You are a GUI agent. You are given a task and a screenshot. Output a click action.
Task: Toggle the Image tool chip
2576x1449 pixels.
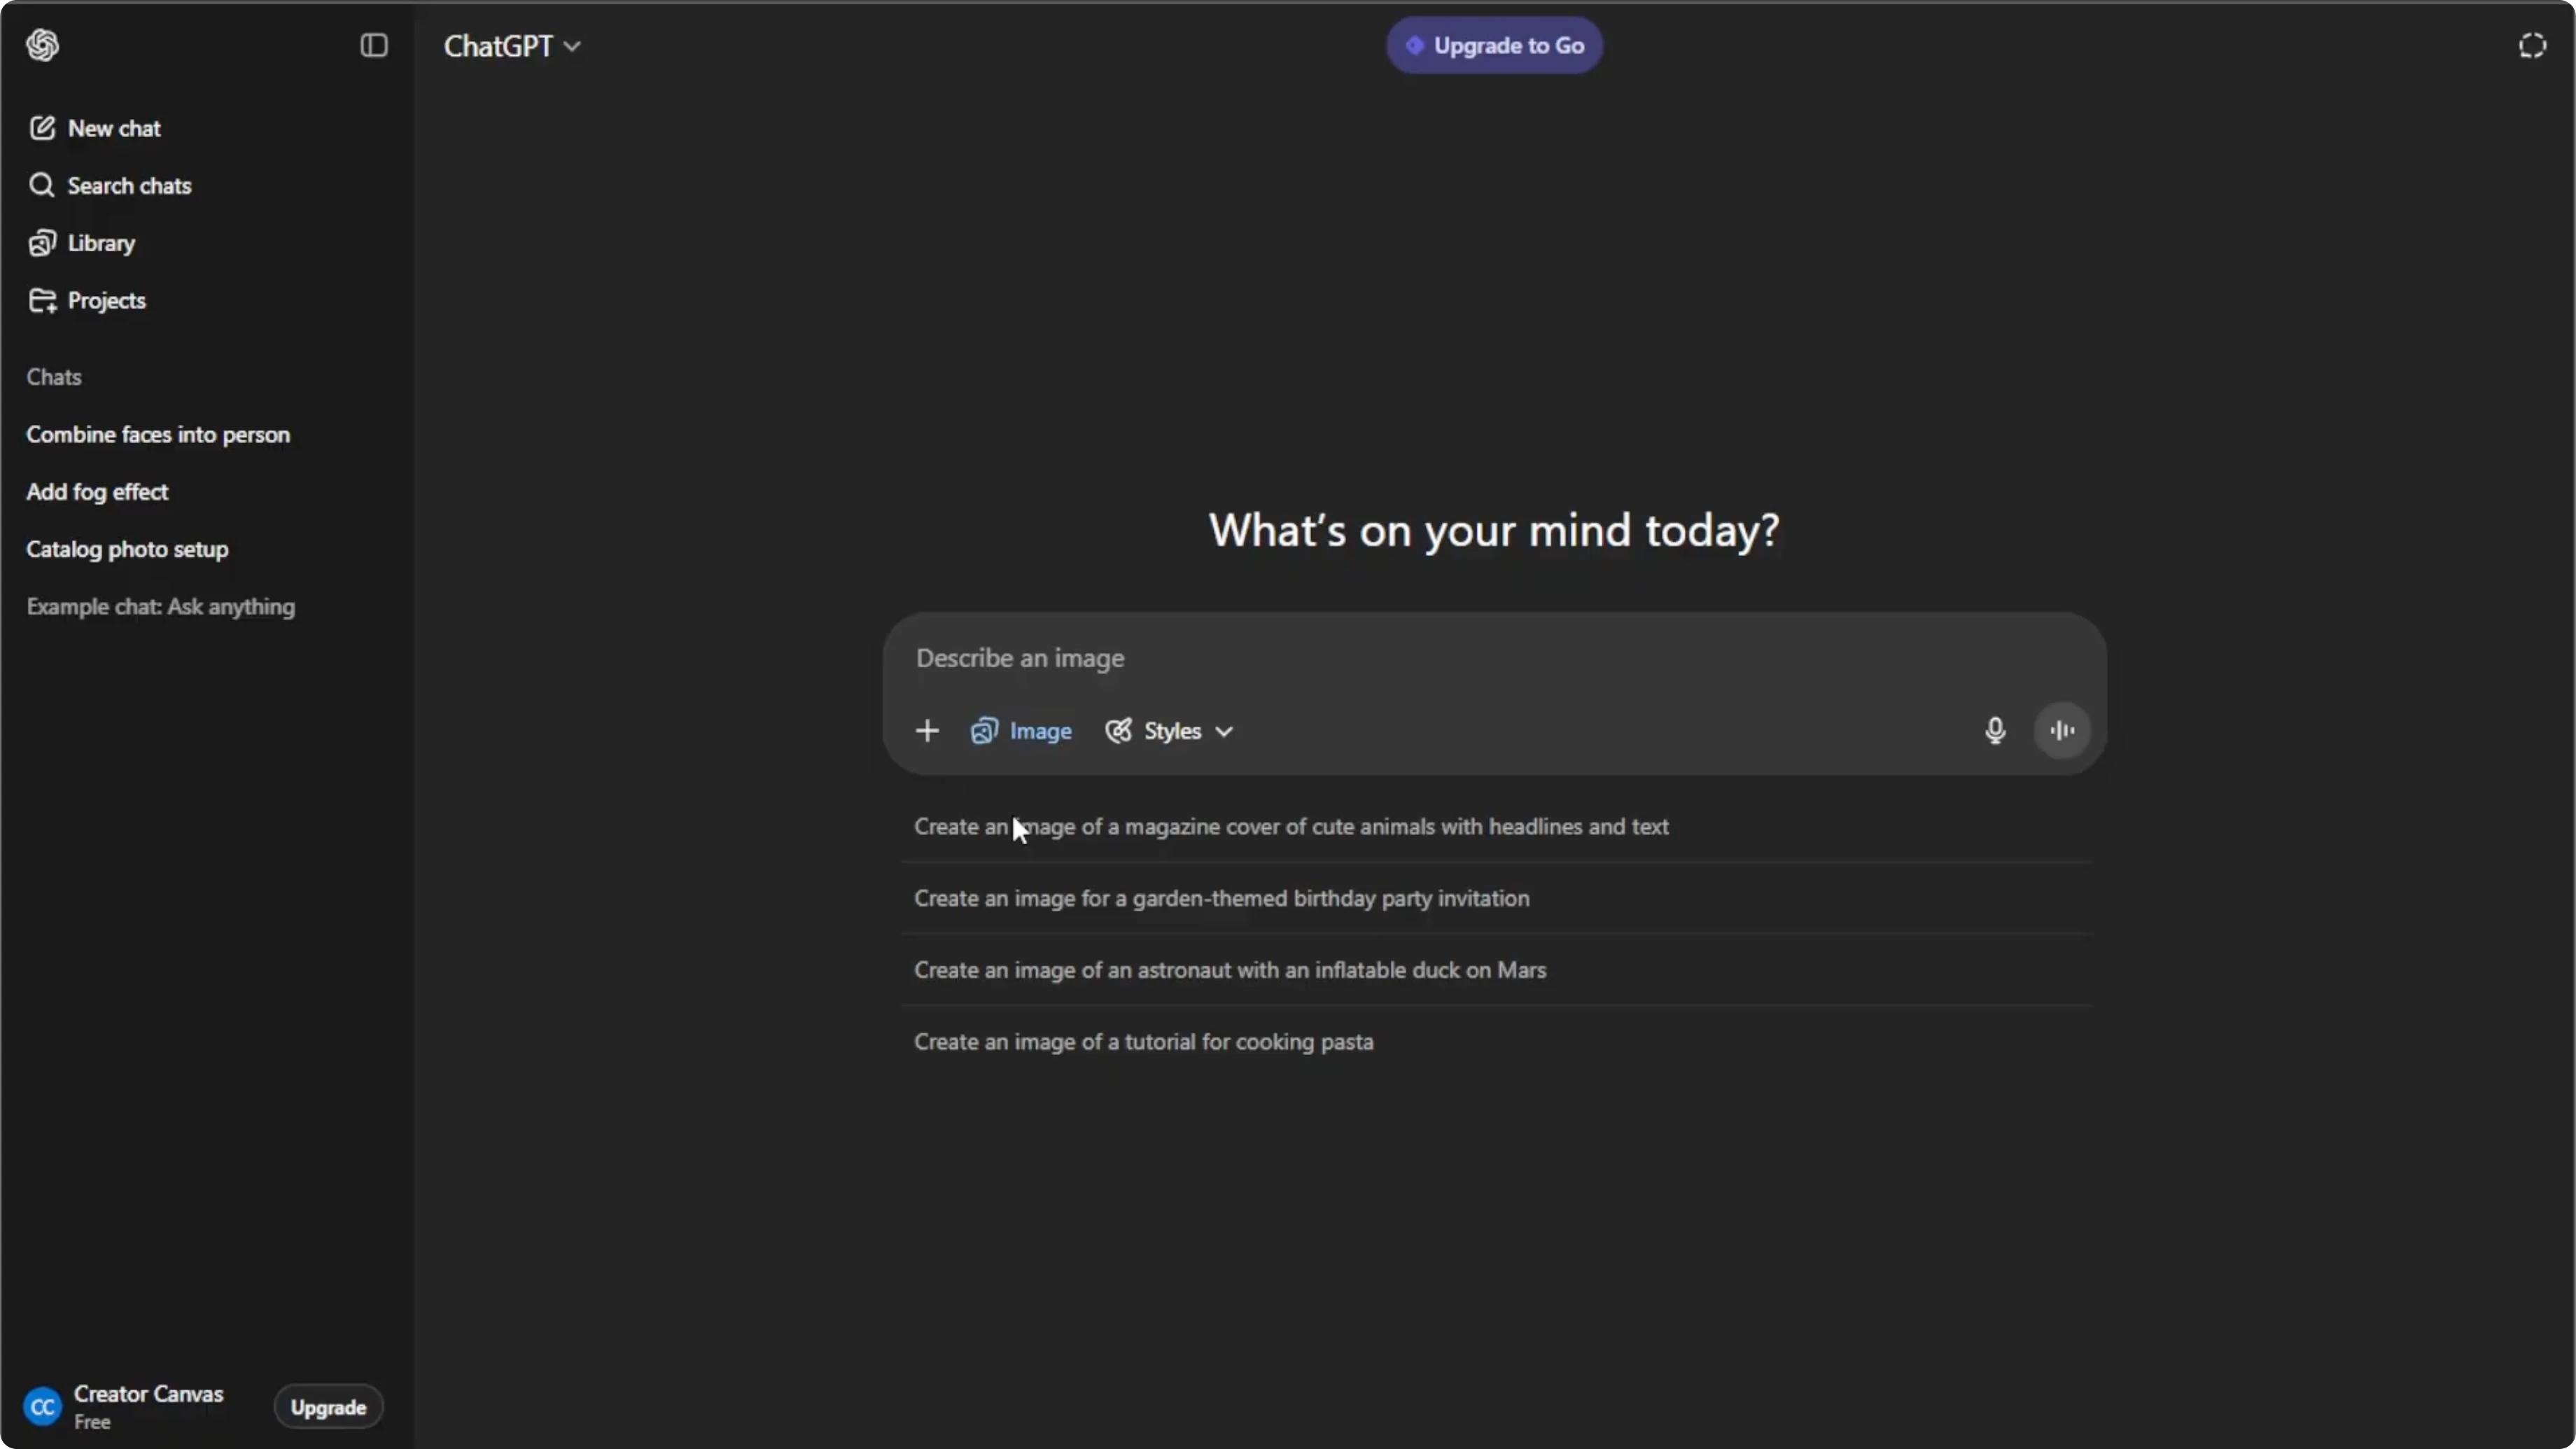click(x=1021, y=731)
